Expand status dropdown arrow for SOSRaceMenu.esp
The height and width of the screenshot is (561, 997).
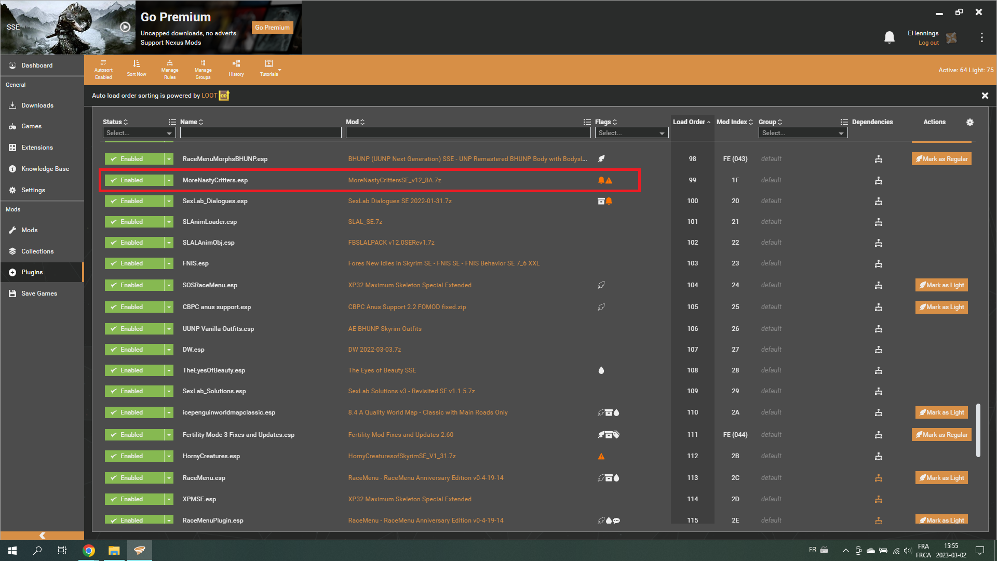169,285
